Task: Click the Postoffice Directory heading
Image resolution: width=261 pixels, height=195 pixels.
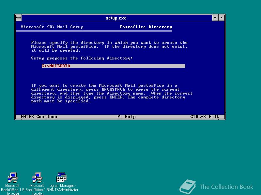Action: click(x=146, y=27)
